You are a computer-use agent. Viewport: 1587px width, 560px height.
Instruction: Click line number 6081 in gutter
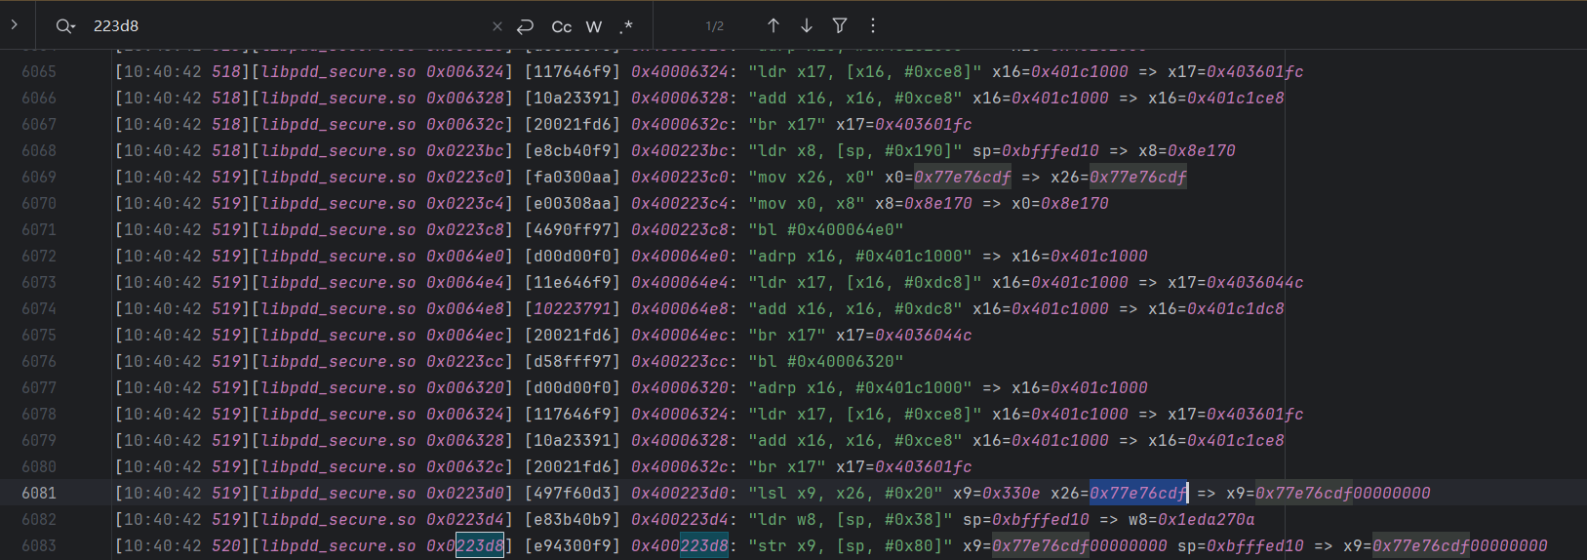tap(39, 494)
